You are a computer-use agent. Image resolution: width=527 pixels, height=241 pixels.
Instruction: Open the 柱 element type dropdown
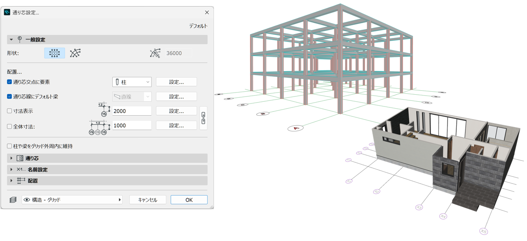click(x=131, y=82)
